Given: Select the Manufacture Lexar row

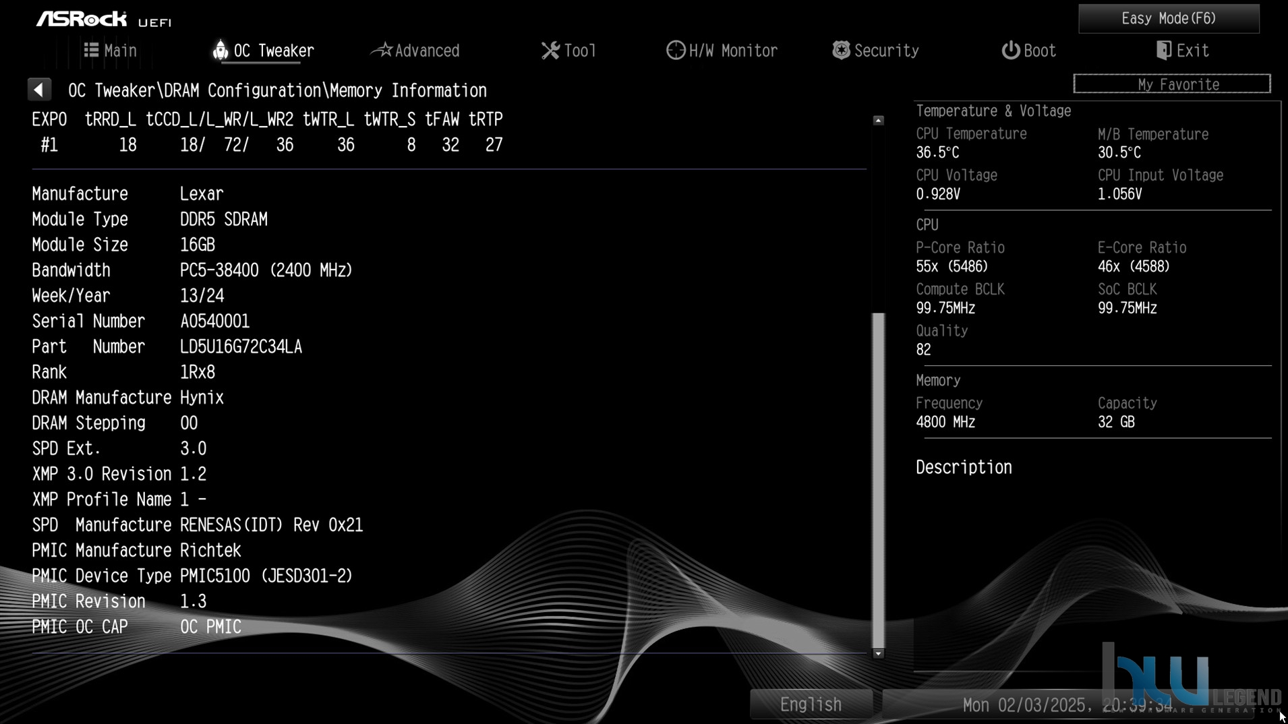Looking at the screenshot, I should [x=127, y=194].
